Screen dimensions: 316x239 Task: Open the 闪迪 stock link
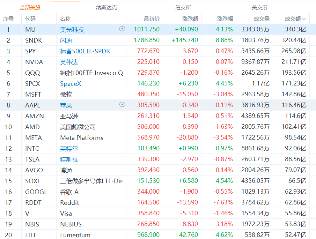(66, 40)
